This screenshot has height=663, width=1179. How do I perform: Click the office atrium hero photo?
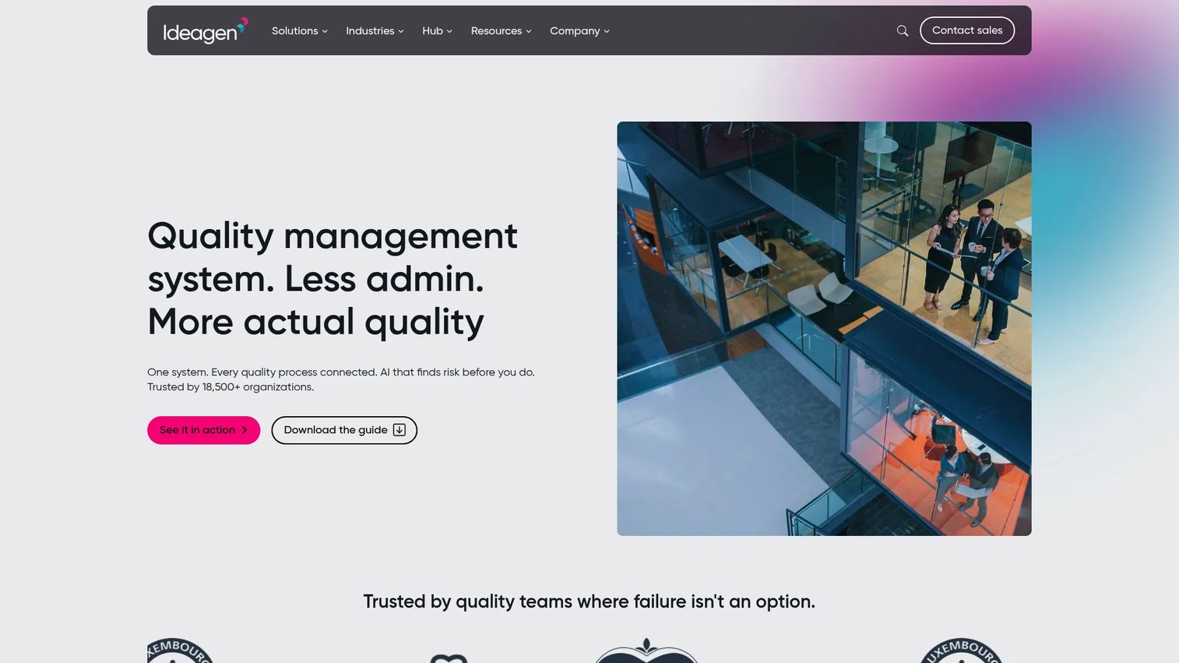(824, 329)
